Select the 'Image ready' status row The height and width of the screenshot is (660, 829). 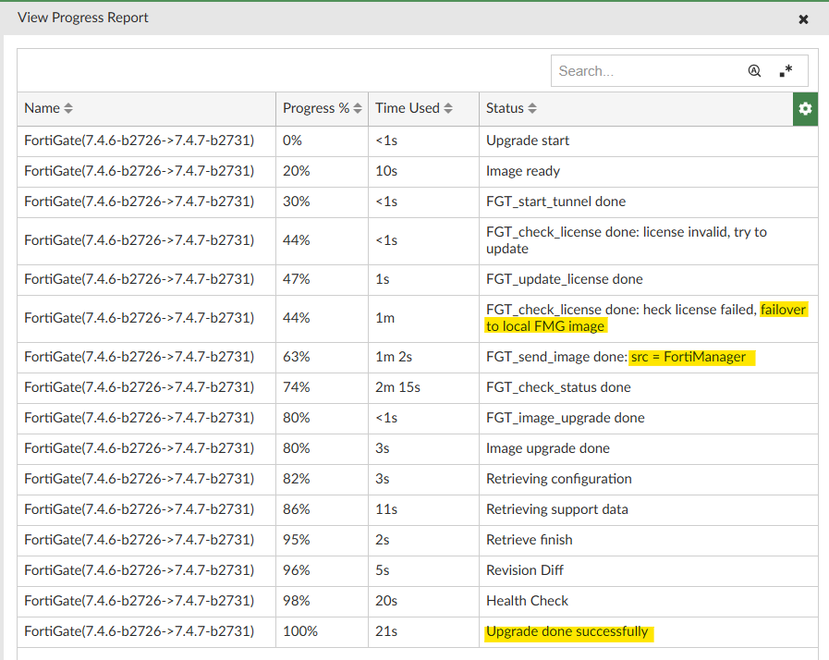pos(523,171)
